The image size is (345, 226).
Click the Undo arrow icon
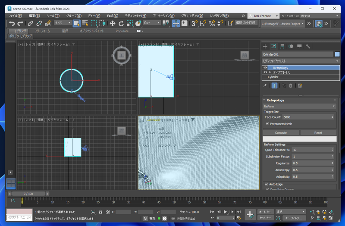coord(12,23)
